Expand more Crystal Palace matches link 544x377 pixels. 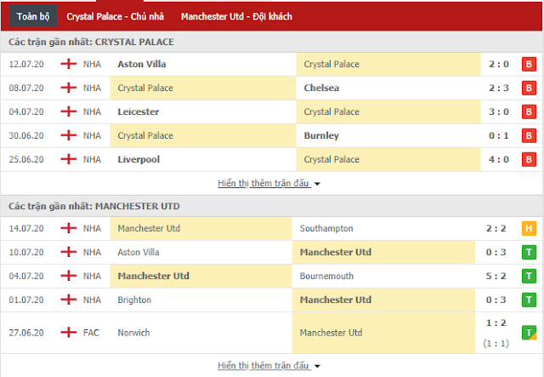pyautogui.click(x=263, y=183)
